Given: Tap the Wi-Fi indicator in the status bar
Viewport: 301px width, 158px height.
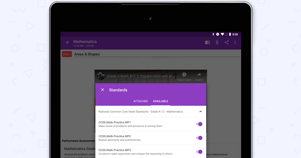Looking at the screenshot, I should [222, 34].
